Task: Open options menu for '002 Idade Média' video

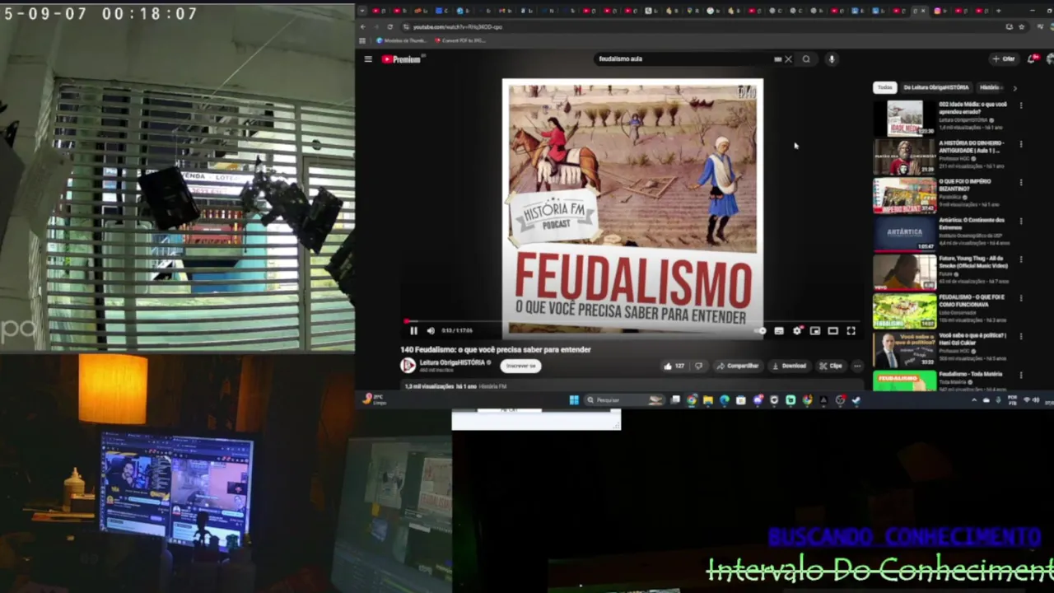Action: click(1021, 105)
